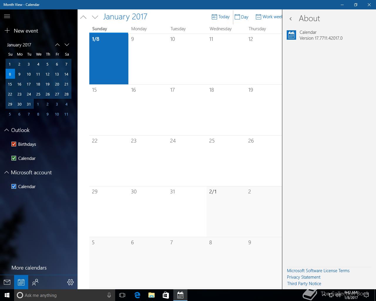Image resolution: width=376 pixels, height=301 pixels.
Task: Select the Calendar app icon in sidebar
Action: point(21,282)
